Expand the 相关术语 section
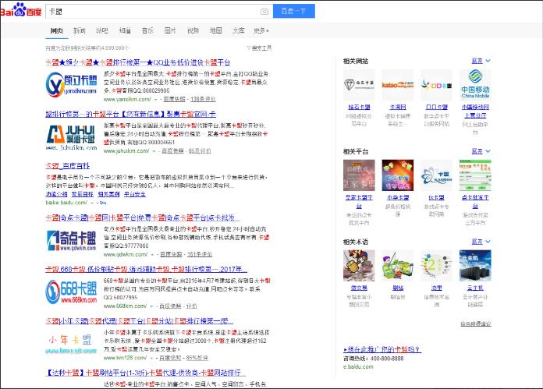Screen dimensions: 543x389 481,242
